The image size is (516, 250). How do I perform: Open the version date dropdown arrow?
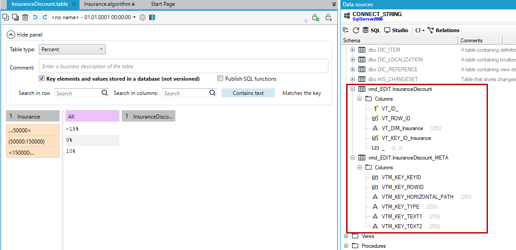coord(134,17)
